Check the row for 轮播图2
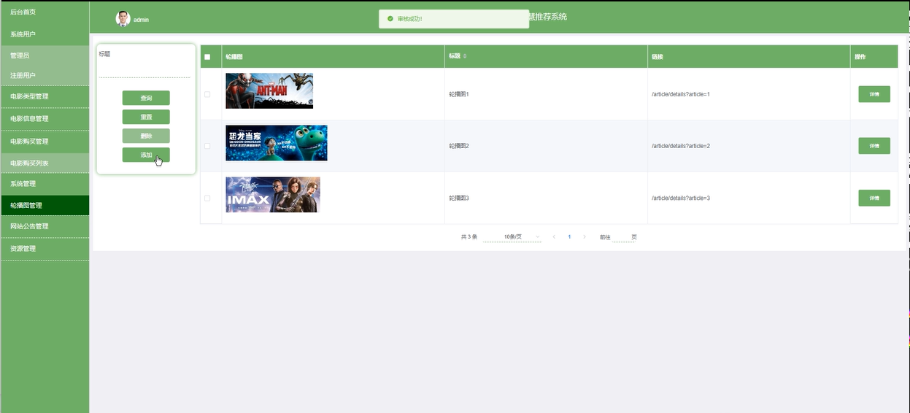The height and width of the screenshot is (413, 910). [x=207, y=146]
